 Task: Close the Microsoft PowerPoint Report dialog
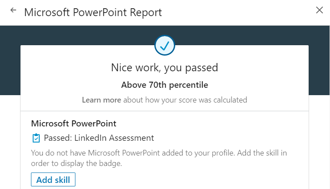(x=320, y=10)
